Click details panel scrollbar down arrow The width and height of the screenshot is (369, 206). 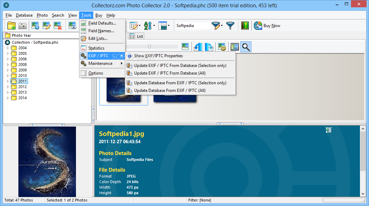363,194
